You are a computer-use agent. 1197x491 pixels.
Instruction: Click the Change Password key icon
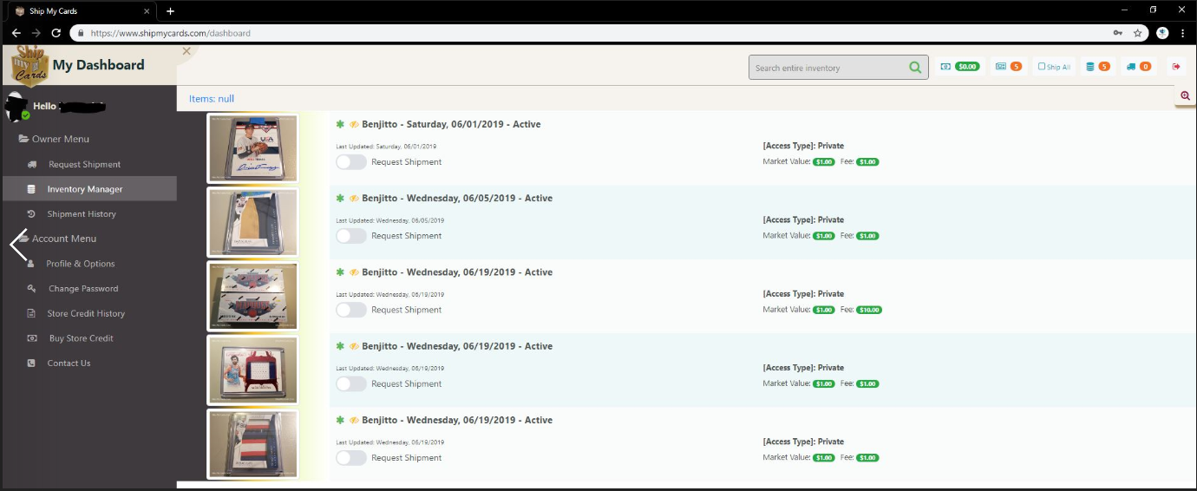(31, 289)
